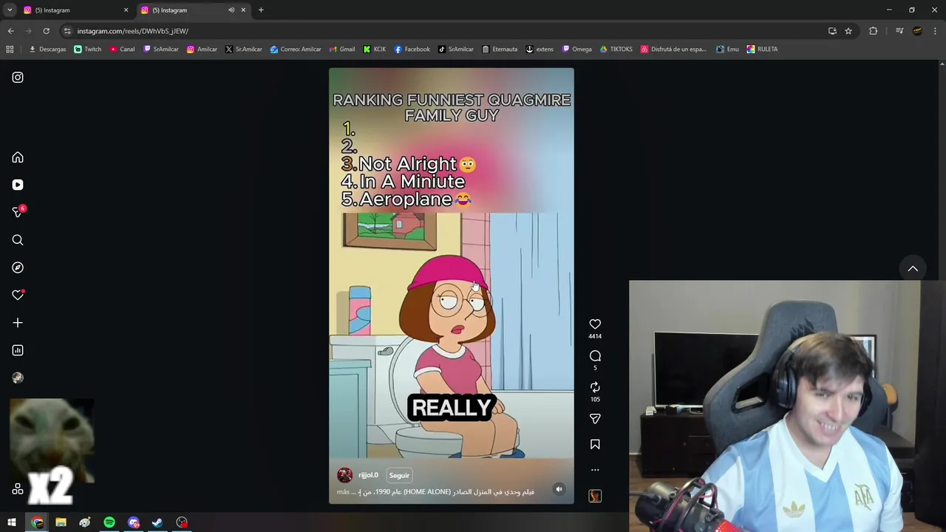Screen dimensions: 946x532
Task: Open the Instagram search icon
Action: [x=18, y=240]
